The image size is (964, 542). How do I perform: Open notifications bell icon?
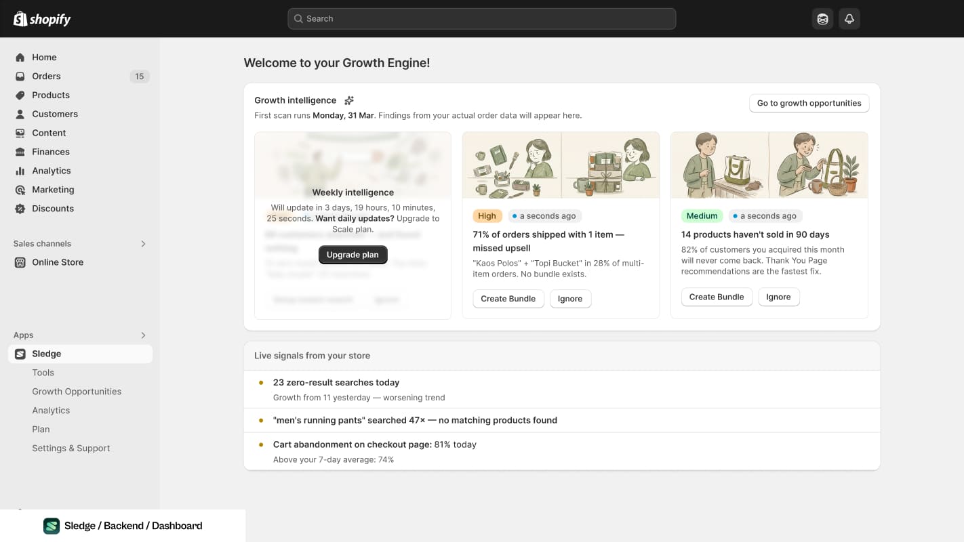point(849,19)
